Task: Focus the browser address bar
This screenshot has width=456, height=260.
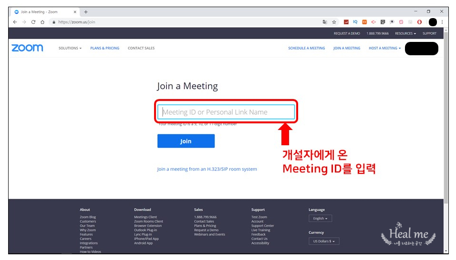Action: [186, 22]
